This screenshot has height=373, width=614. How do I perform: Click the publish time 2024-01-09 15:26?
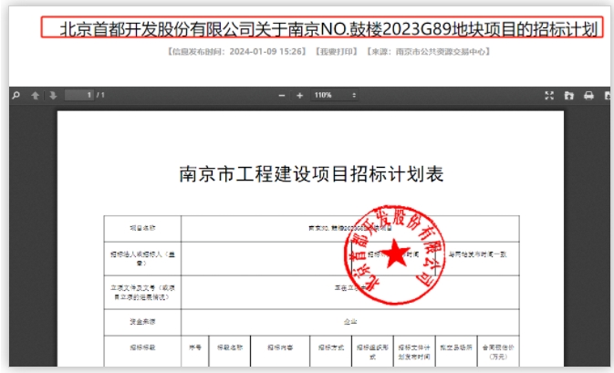point(265,52)
